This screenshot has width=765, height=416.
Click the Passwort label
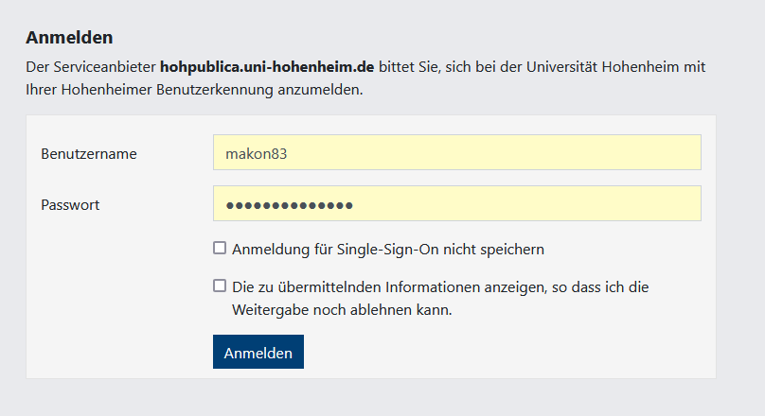71,204
